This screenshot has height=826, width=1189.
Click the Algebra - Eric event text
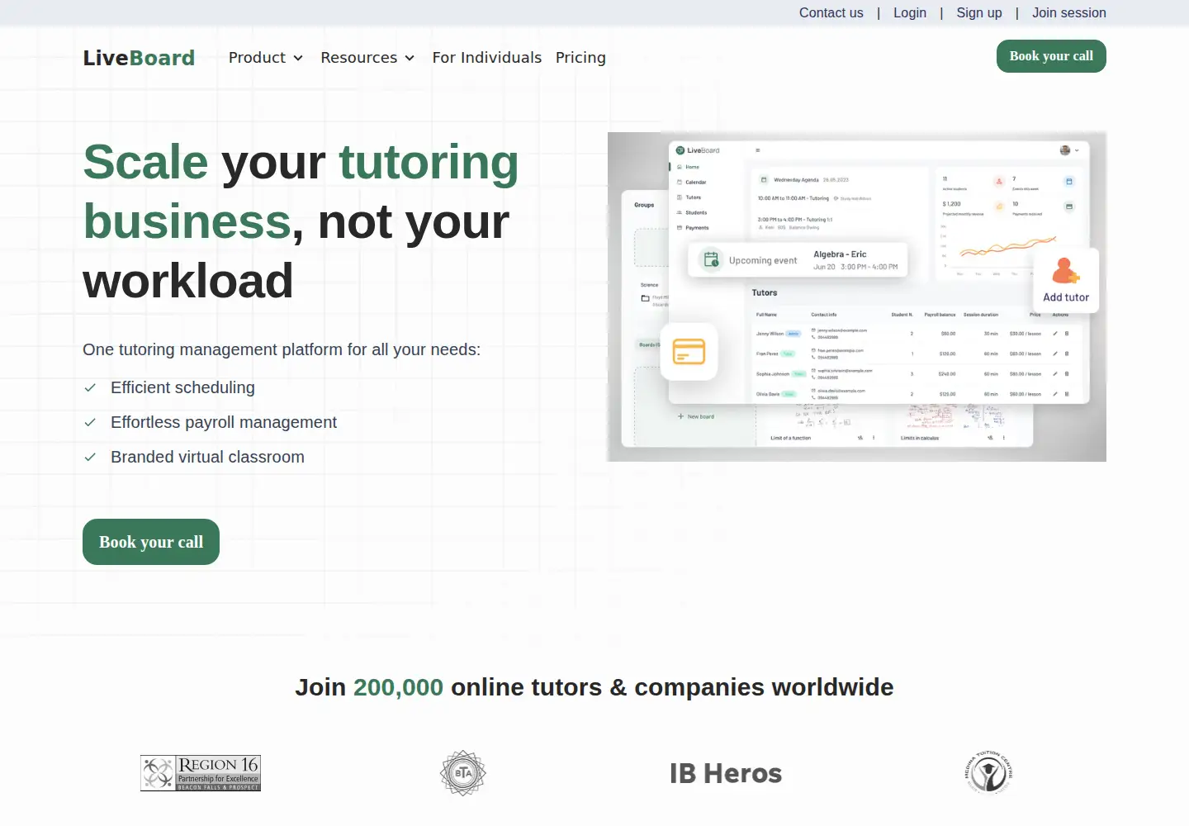(840, 254)
